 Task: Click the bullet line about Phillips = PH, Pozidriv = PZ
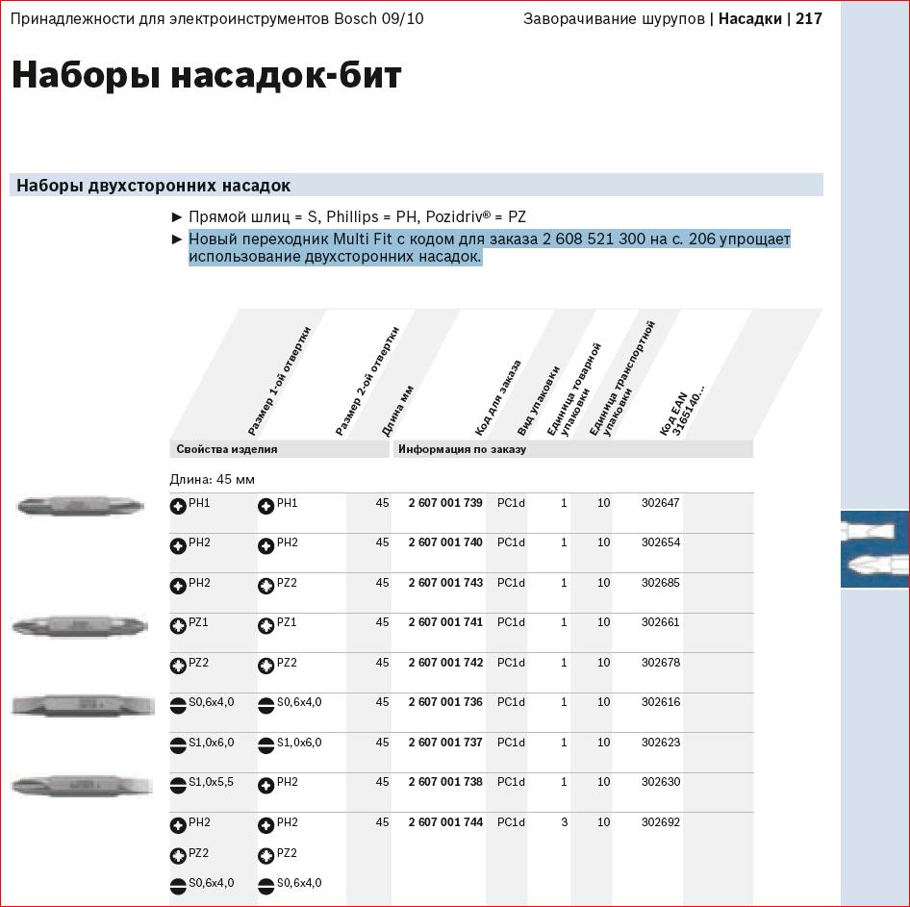pyautogui.click(x=357, y=217)
